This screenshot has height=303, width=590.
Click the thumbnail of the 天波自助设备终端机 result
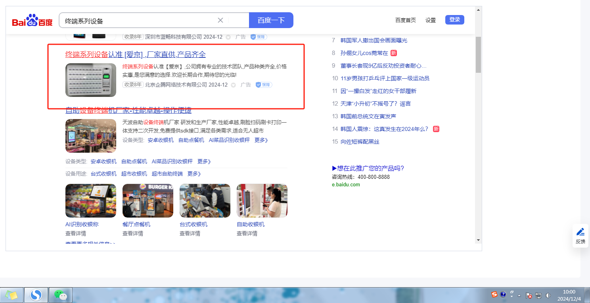91,136
